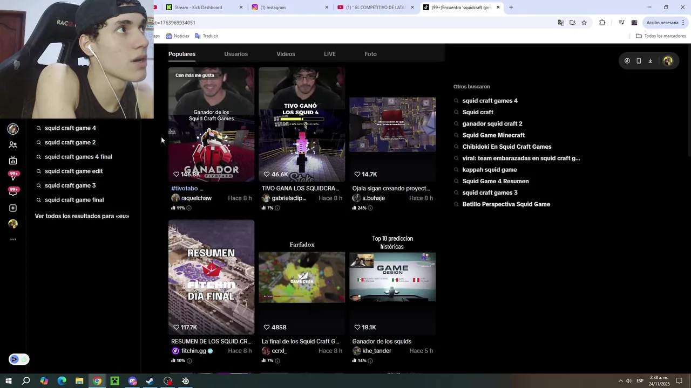691x388 pixels.
Task: Search ganador squid craft 2 suggestion
Action: tap(492, 124)
